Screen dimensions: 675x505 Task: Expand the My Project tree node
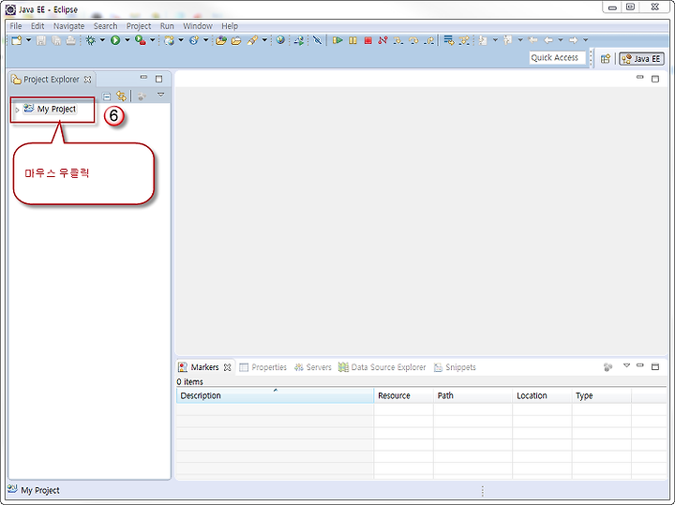click(17, 110)
